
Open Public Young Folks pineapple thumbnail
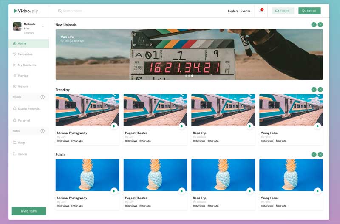pos(291,175)
